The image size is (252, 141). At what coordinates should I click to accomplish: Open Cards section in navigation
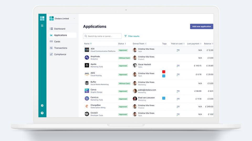62,42
